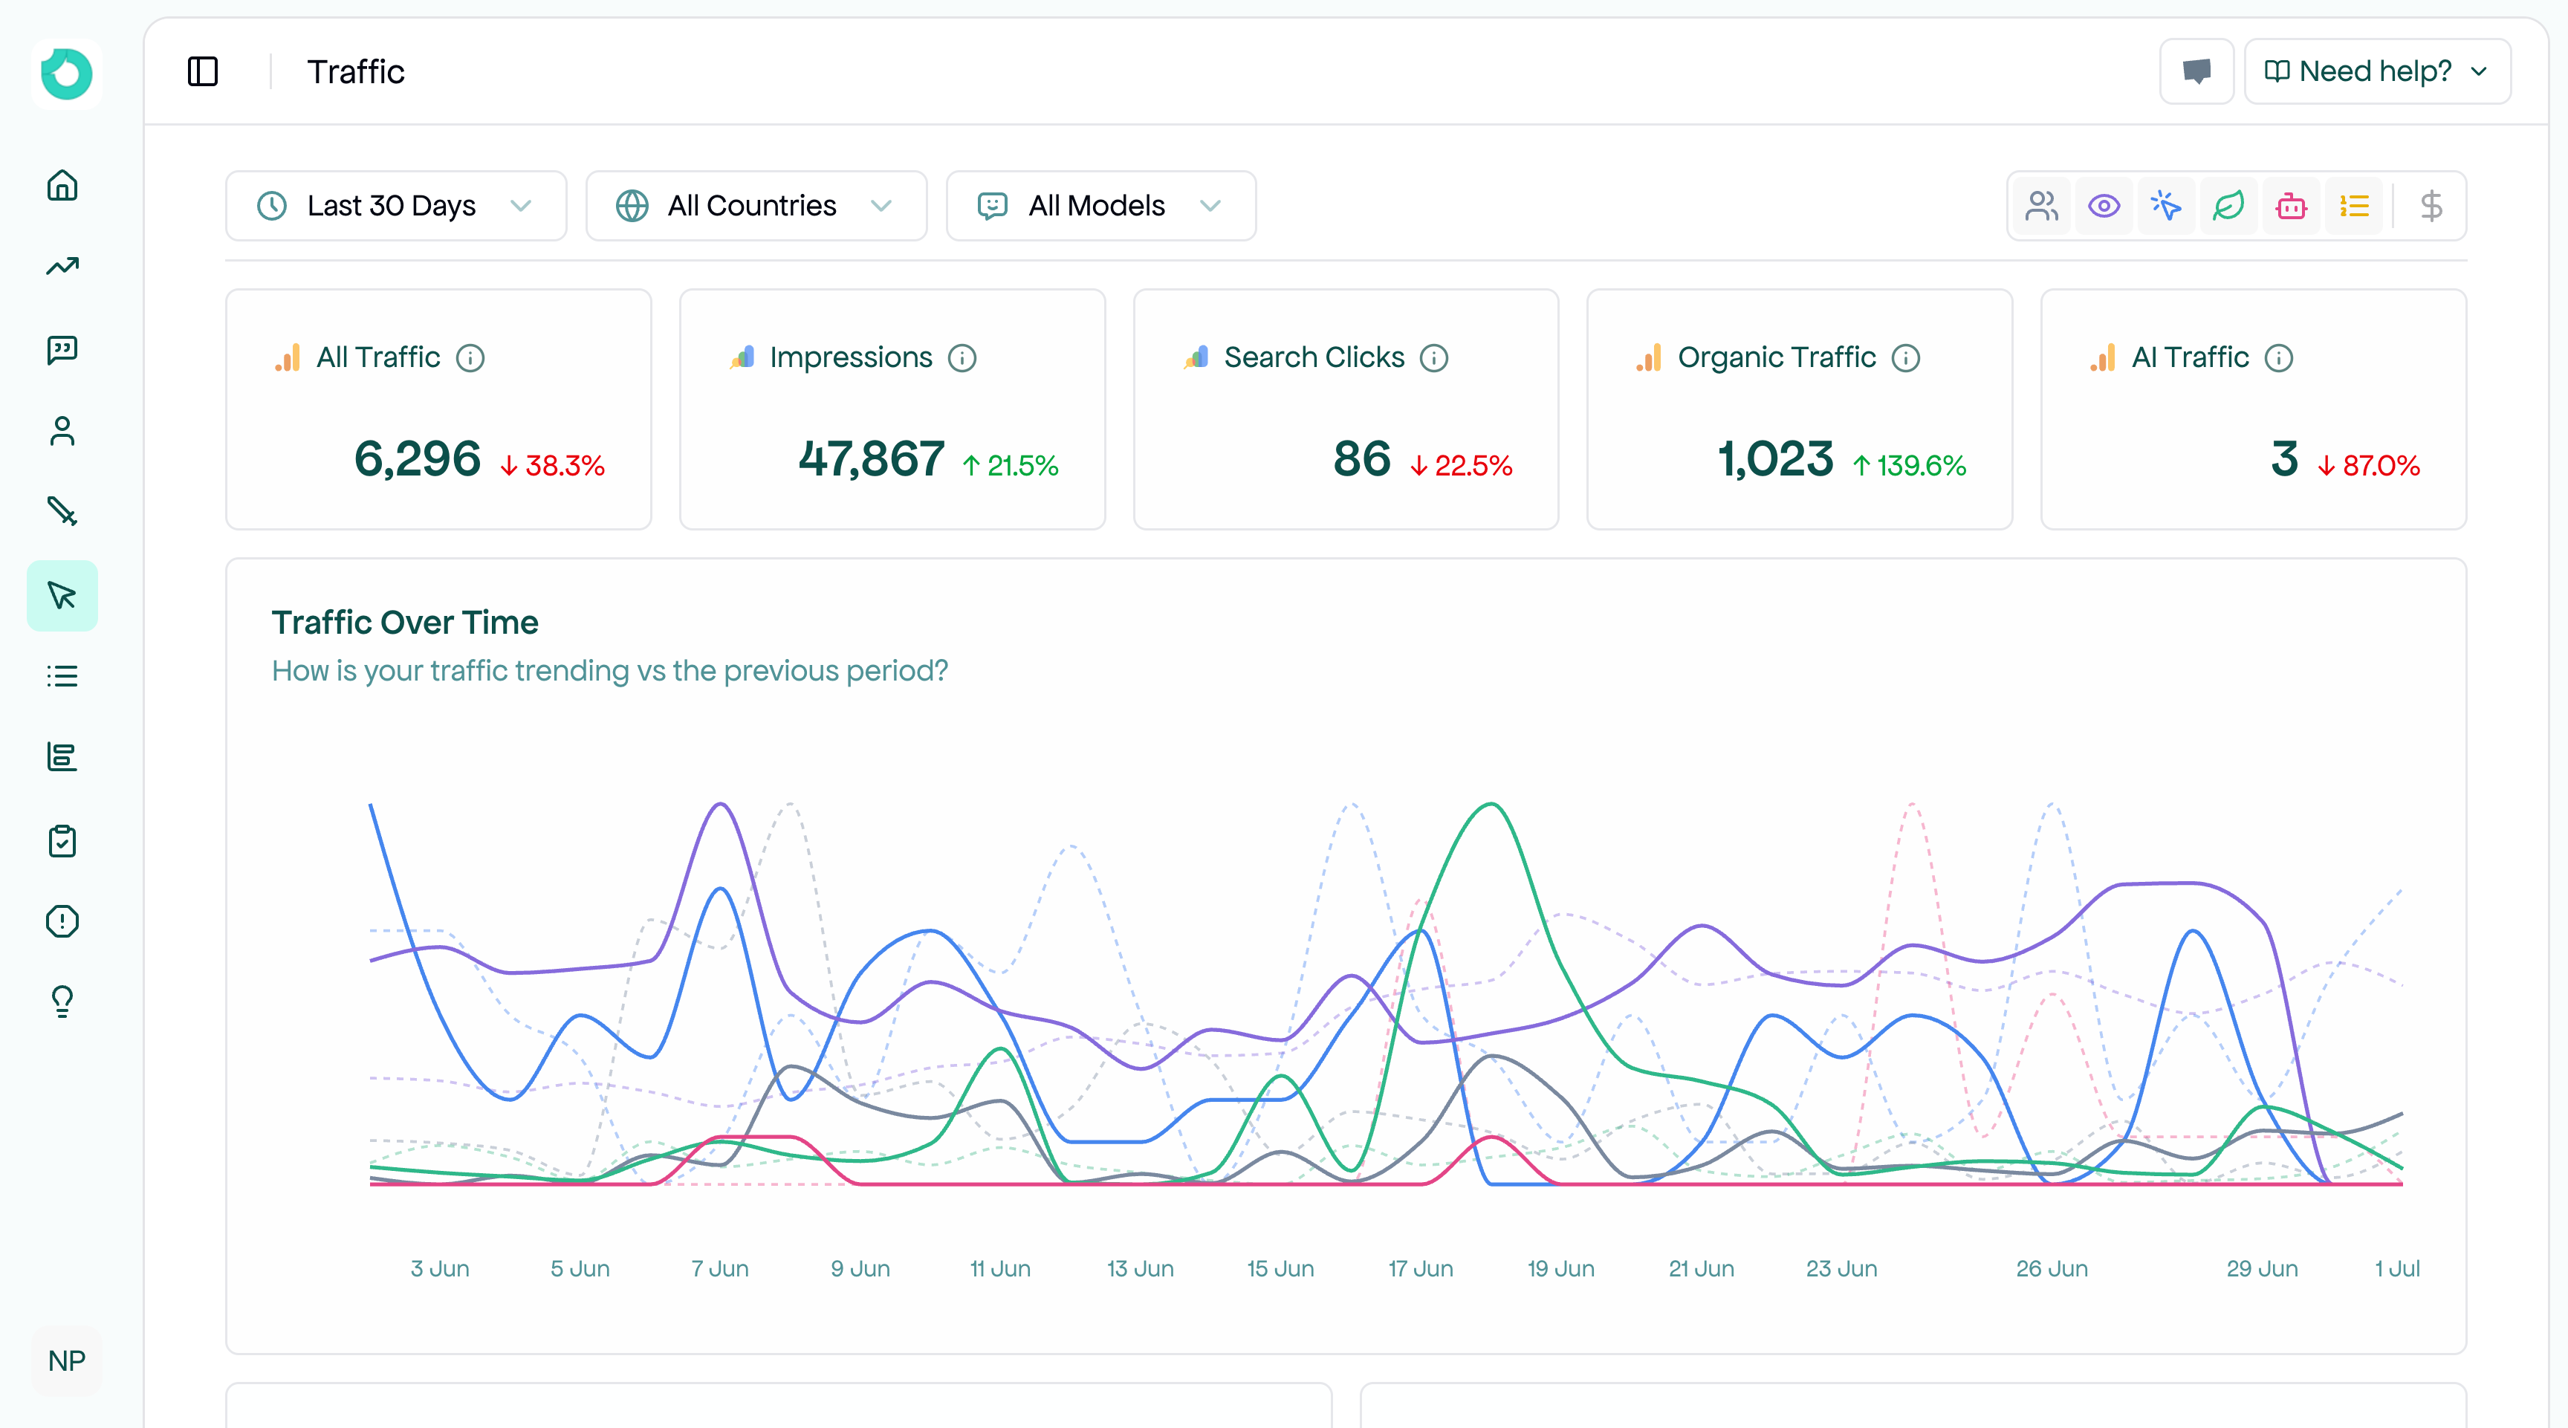Click the Search Clicks search console icon
This screenshot has height=1428, width=2568.
point(1196,358)
